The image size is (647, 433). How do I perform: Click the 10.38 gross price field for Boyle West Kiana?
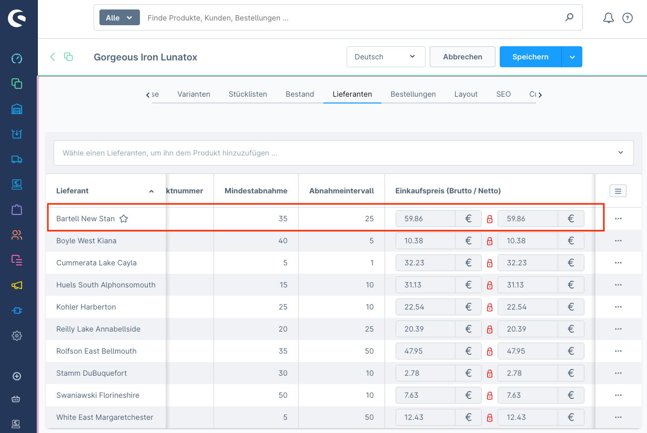point(426,241)
